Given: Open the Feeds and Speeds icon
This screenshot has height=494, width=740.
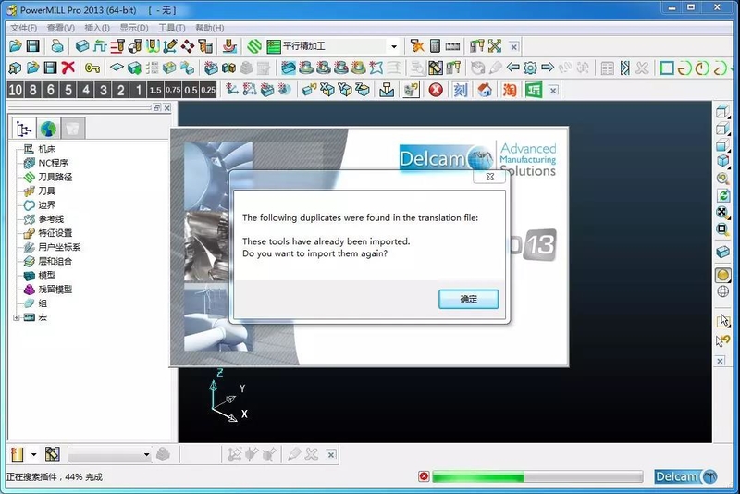Looking at the screenshot, I should [100, 45].
